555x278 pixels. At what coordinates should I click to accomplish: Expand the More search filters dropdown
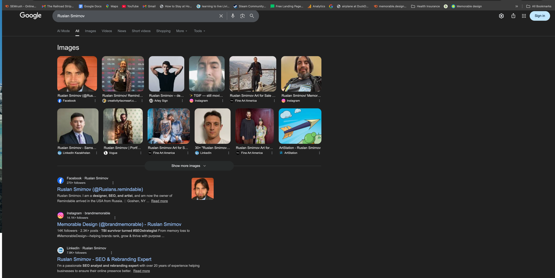point(182,31)
